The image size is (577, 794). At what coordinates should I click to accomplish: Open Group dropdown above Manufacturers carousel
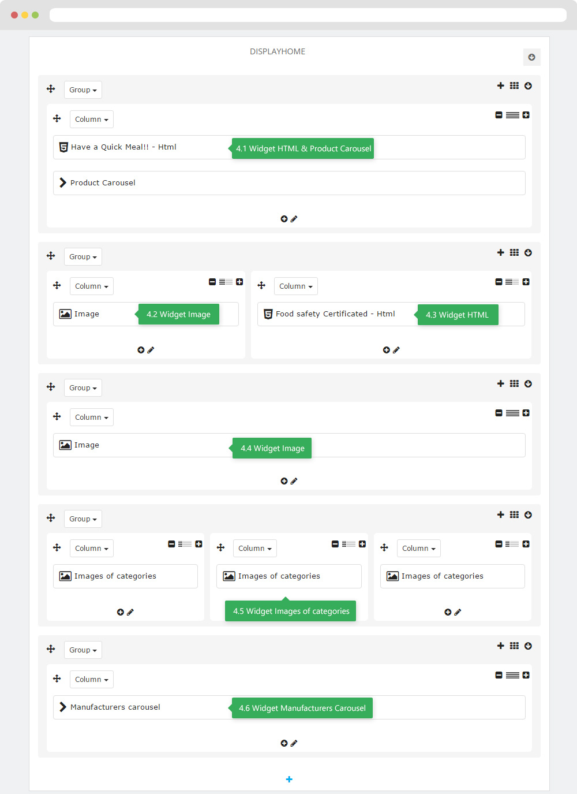click(x=83, y=650)
